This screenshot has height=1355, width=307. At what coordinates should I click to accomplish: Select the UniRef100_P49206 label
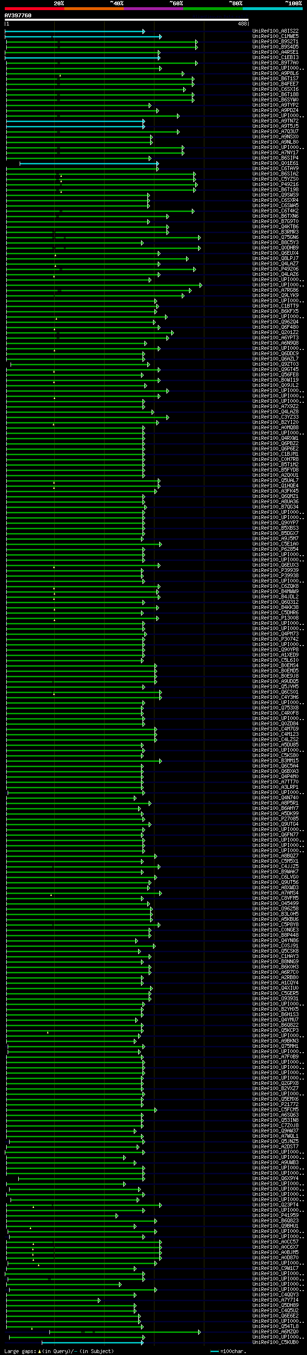point(275,269)
